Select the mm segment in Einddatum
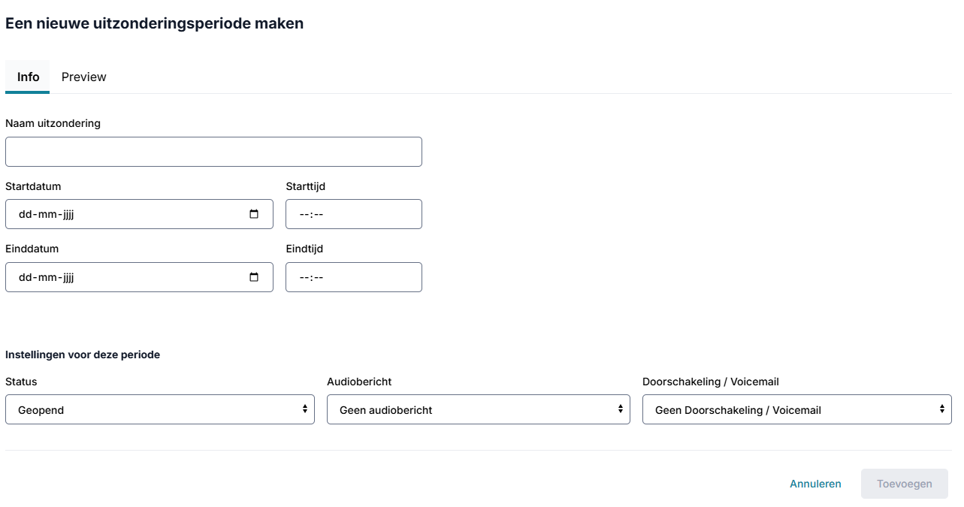Image resolution: width=964 pixels, height=507 pixels. 46,277
